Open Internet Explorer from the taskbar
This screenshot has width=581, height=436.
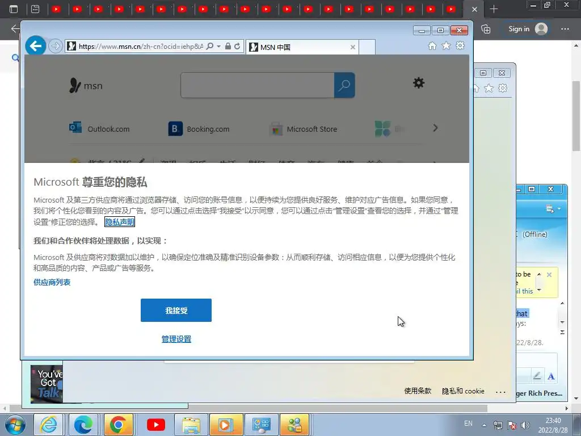(49, 425)
